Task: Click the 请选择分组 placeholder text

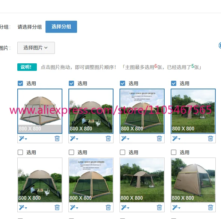Action: [30, 27]
